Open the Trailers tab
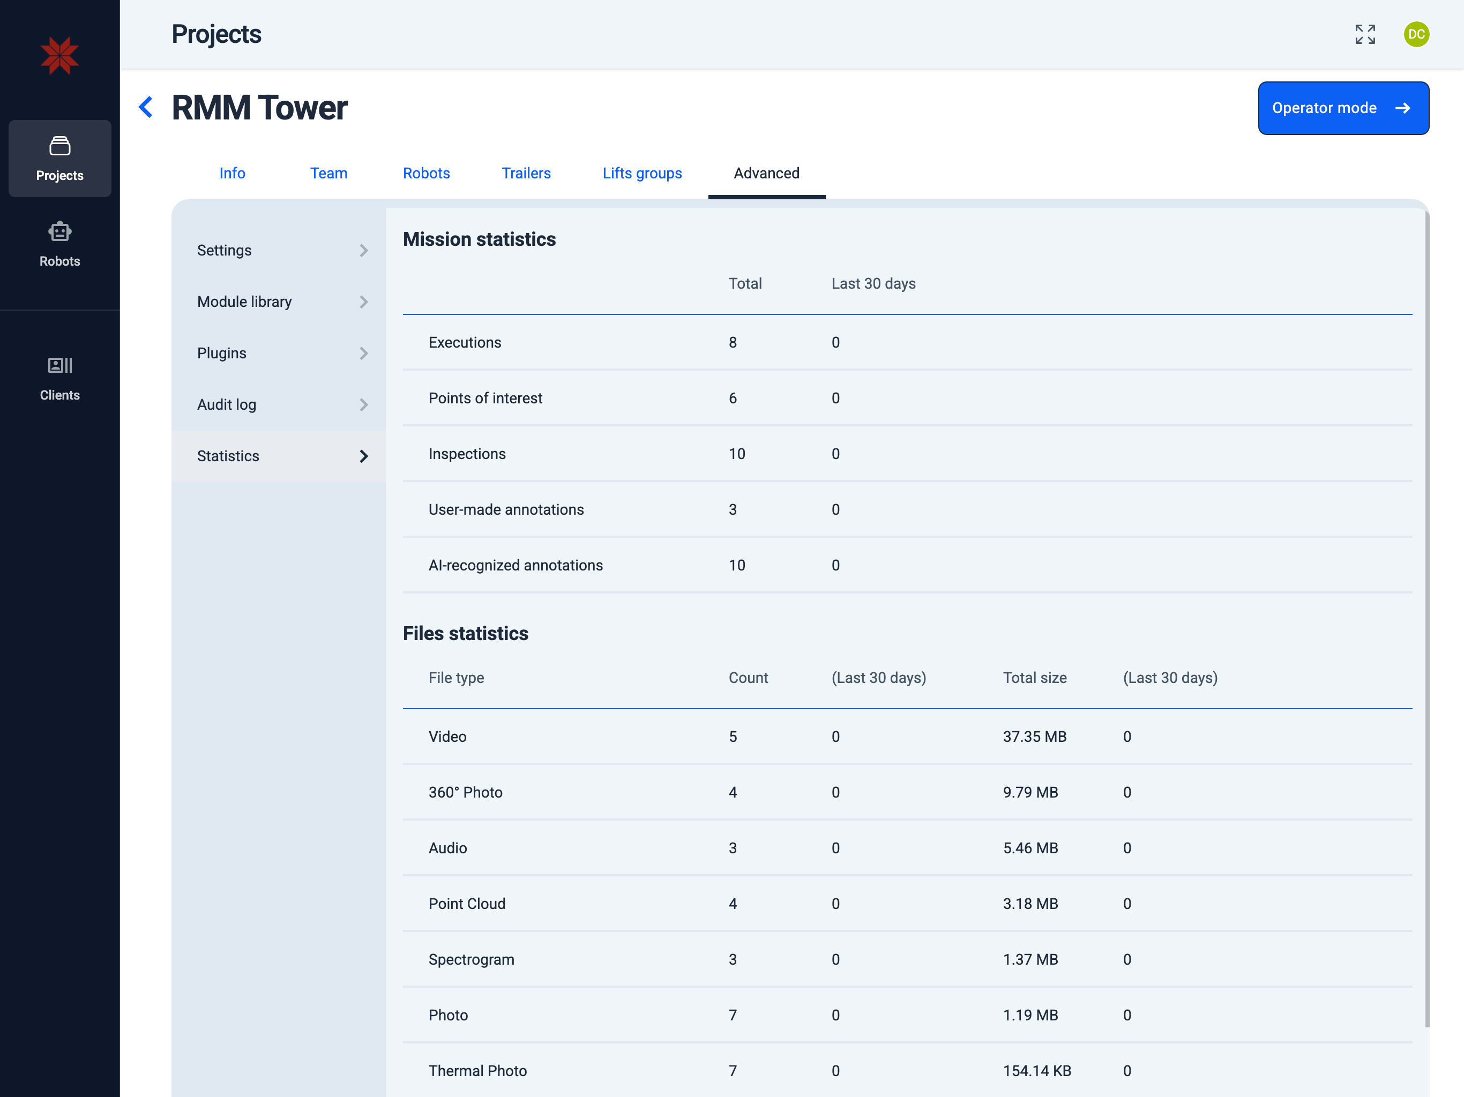Image resolution: width=1464 pixels, height=1097 pixels. 526,174
